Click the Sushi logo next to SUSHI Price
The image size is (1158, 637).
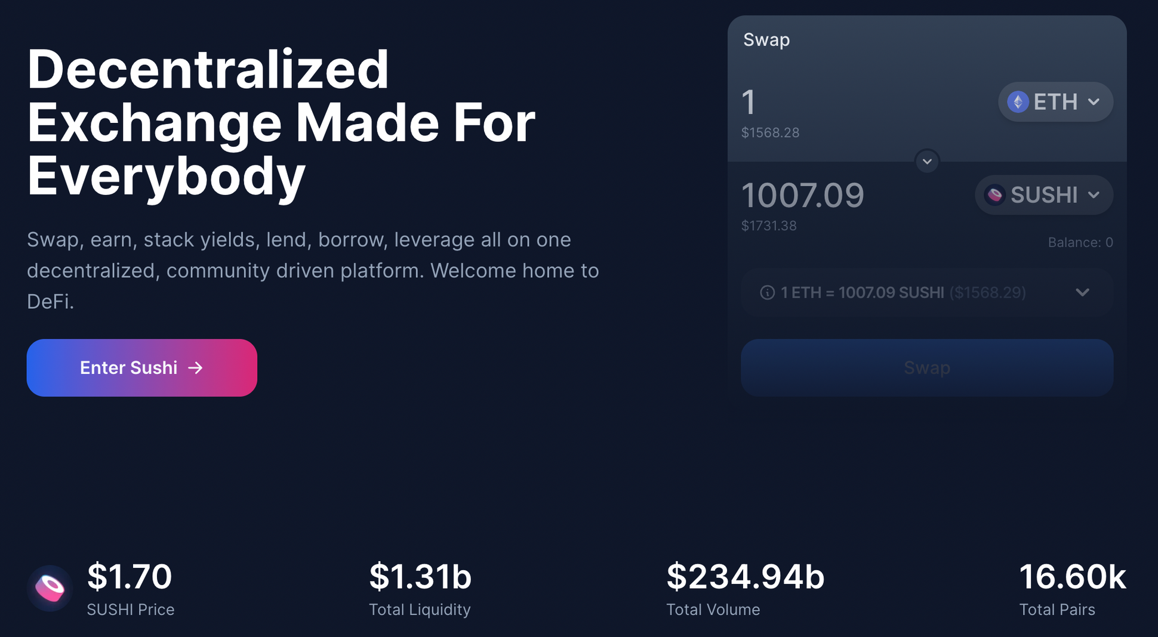(50, 588)
